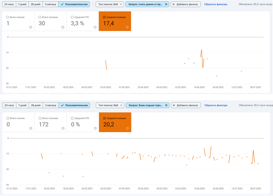Click 'Добавить фильтр' next to 'базы отдыха' filter

point(186,105)
